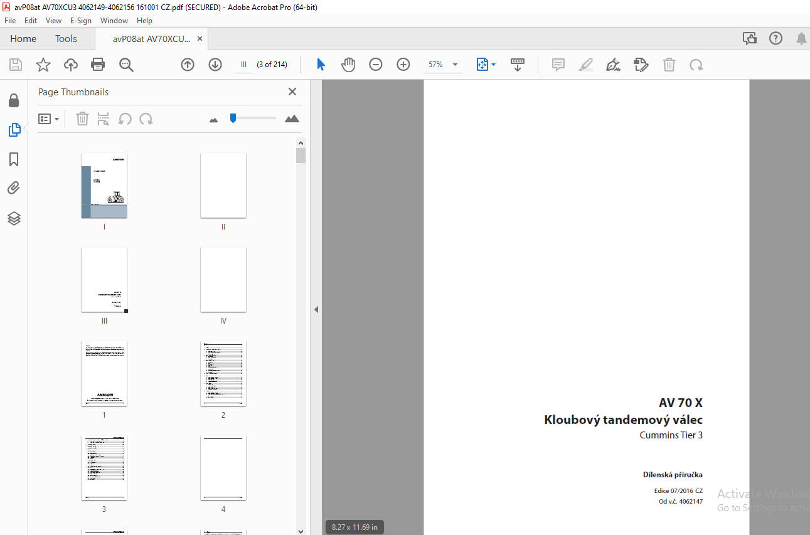The height and width of the screenshot is (535, 810).
Task: Select the Highlight text pen tool
Action: [586, 65]
